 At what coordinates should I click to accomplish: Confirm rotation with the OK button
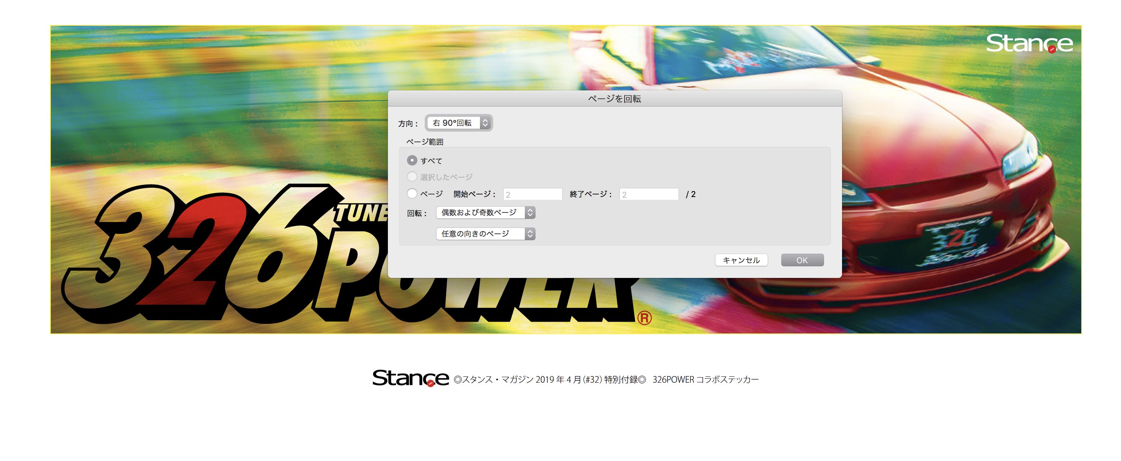(x=802, y=260)
